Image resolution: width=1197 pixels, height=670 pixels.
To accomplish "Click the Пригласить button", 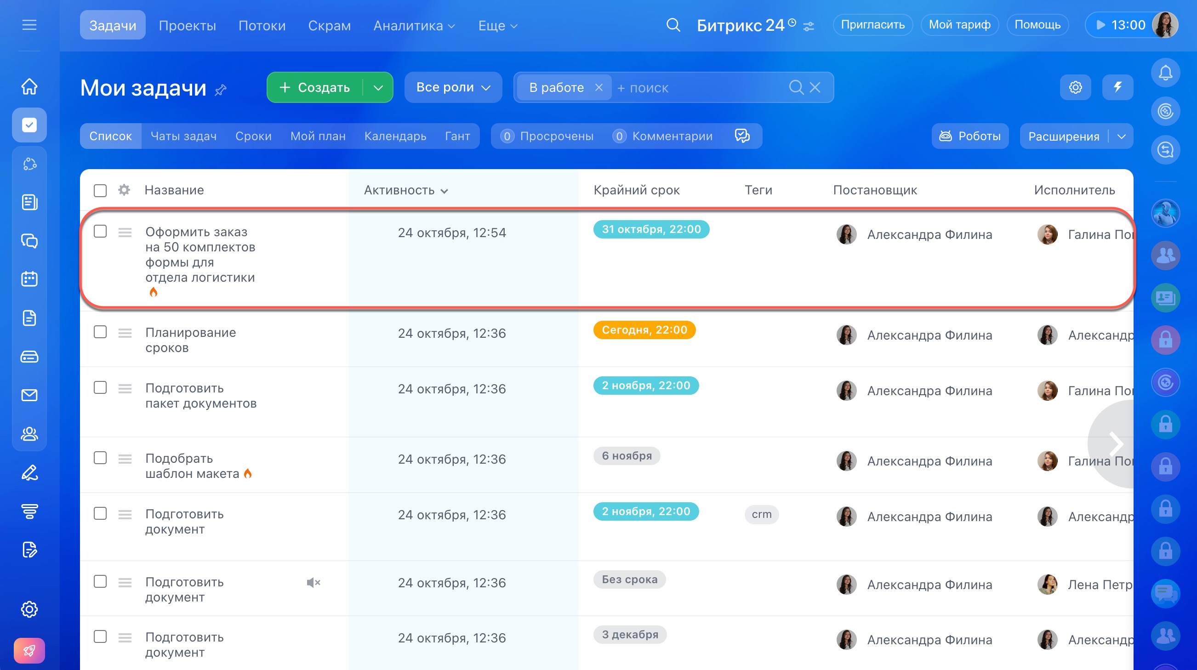I will [x=872, y=25].
